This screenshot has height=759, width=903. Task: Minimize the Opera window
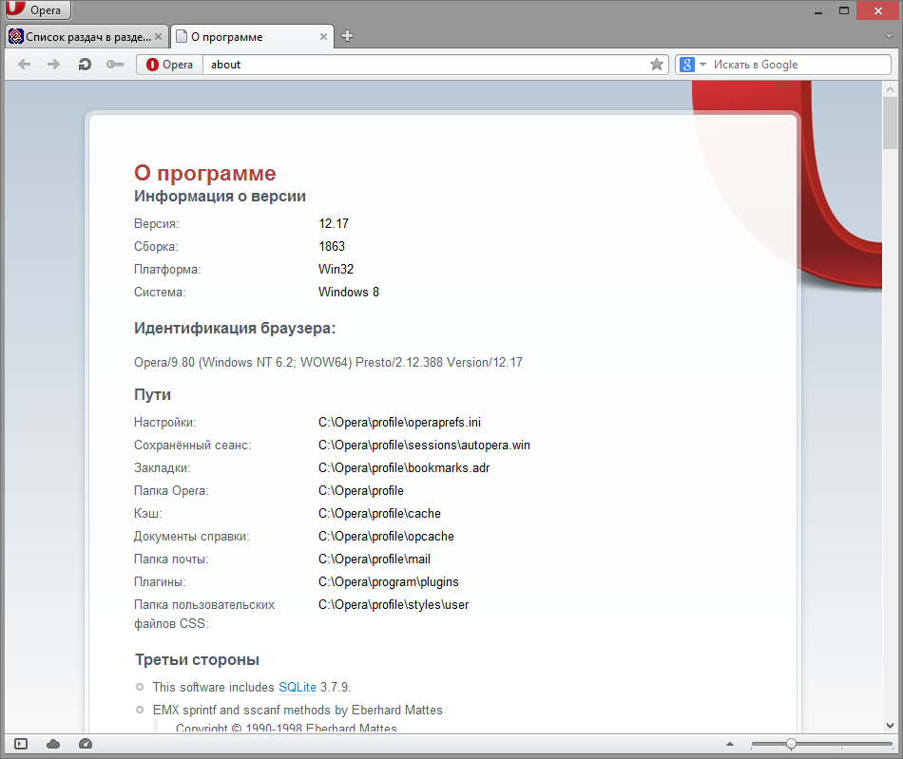(817, 10)
